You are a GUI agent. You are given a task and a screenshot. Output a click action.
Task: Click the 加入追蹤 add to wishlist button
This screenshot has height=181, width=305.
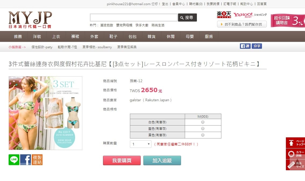(x=162, y=160)
